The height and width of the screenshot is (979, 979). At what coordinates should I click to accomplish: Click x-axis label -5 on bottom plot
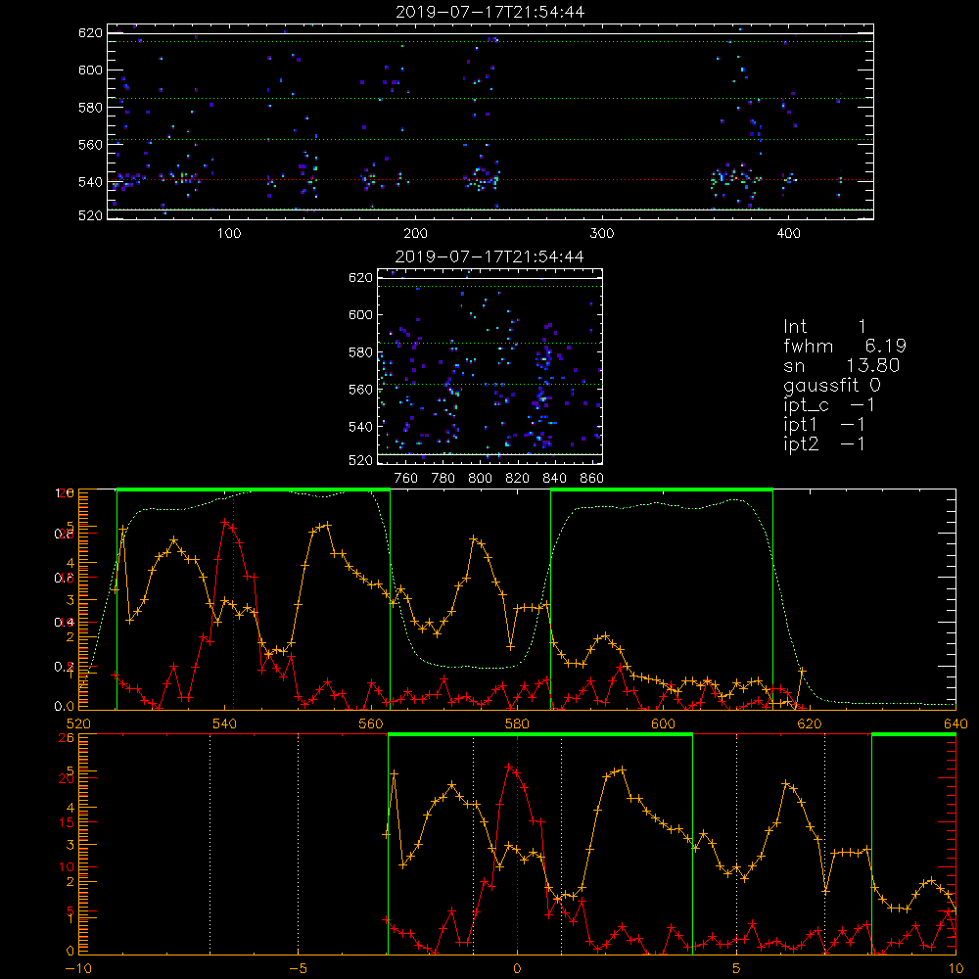click(x=299, y=968)
